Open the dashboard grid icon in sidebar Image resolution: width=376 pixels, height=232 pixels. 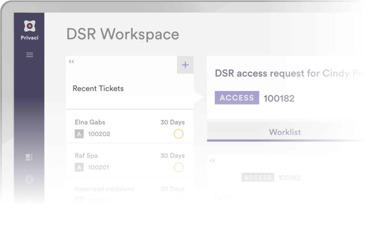29,157
